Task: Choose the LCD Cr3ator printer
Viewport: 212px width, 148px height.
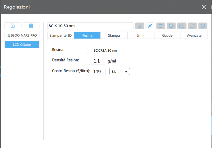Action: (x=22, y=44)
